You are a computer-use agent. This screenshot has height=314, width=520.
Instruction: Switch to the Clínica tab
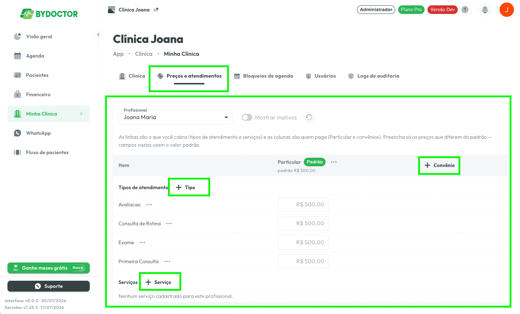(132, 76)
